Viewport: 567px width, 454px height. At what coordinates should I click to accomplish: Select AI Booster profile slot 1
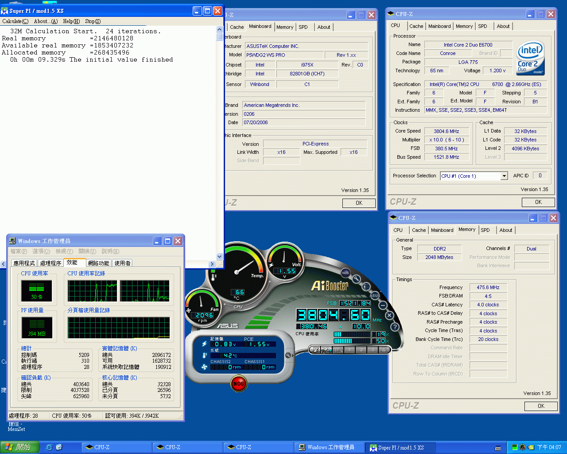click(x=350, y=350)
